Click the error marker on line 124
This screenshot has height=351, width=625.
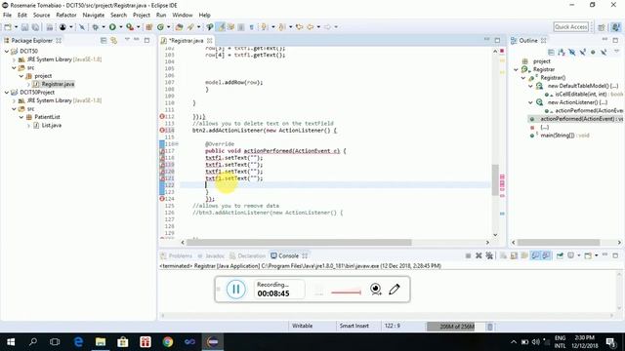(x=162, y=199)
